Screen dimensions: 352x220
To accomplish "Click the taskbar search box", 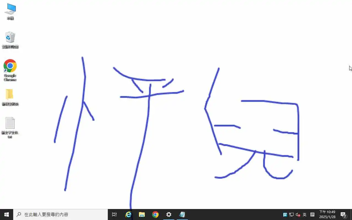I will pyautogui.click(x=61, y=215).
